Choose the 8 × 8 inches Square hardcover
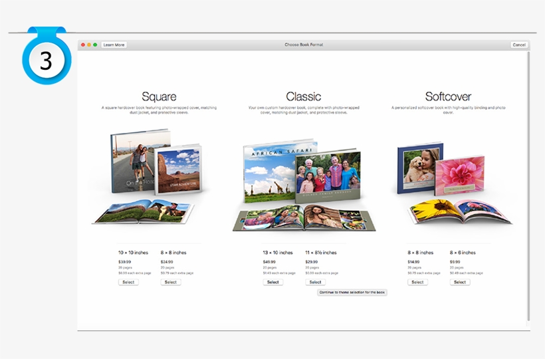This screenshot has width=545, height=359. point(171,282)
